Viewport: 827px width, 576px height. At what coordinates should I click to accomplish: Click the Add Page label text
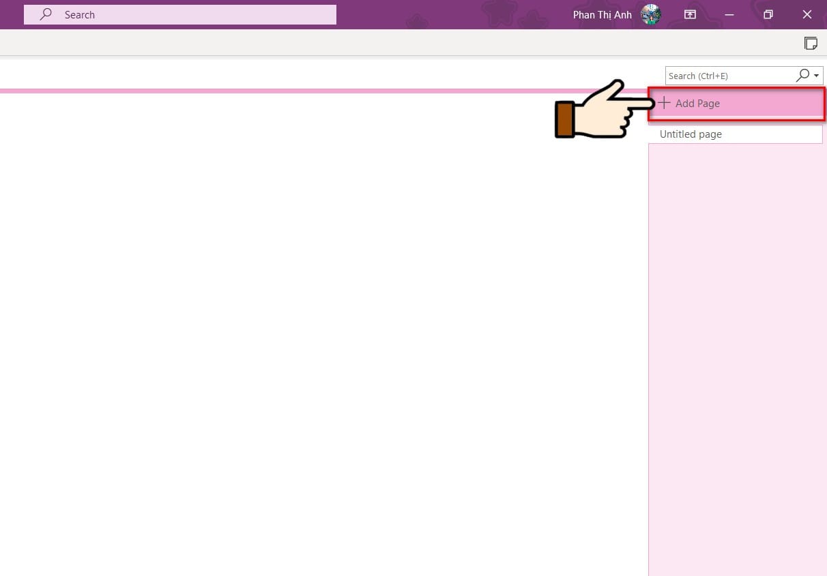[x=697, y=104]
